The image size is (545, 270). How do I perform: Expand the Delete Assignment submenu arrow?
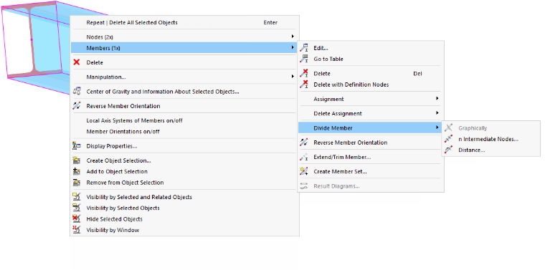[437, 113]
